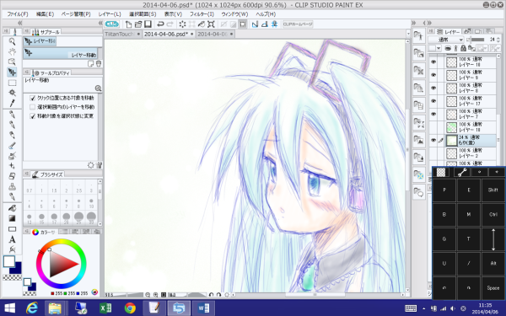Collapse the left tool palette dock chevrons

19,23
